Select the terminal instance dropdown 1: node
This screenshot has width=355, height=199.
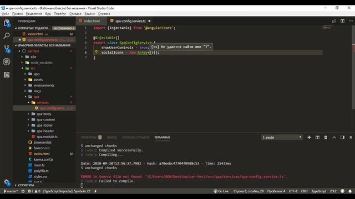(282, 138)
